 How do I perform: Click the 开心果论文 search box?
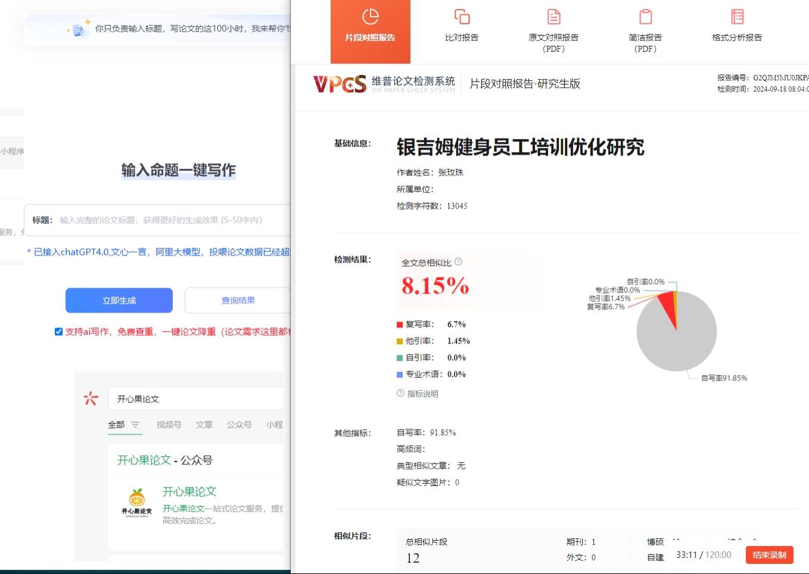(x=197, y=399)
